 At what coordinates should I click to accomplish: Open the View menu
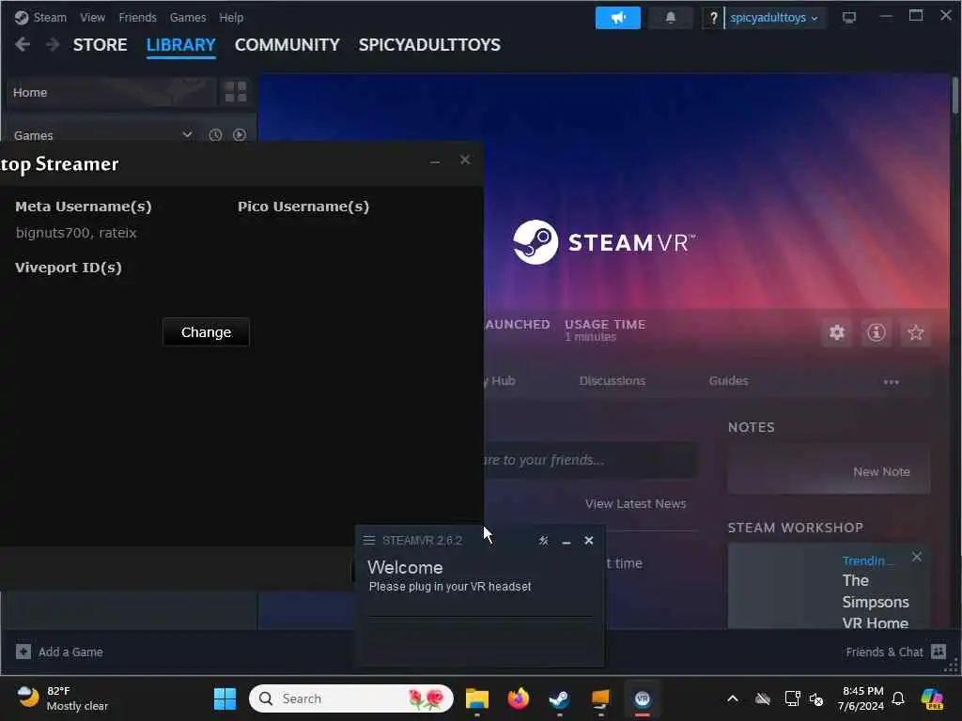pyautogui.click(x=93, y=18)
